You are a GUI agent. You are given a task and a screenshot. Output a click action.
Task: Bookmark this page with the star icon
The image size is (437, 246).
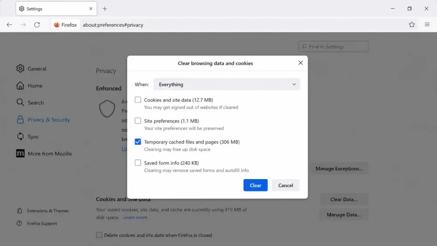click(412, 24)
